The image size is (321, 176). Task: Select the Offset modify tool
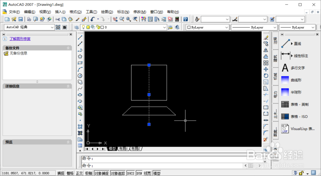tap(266, 57)
